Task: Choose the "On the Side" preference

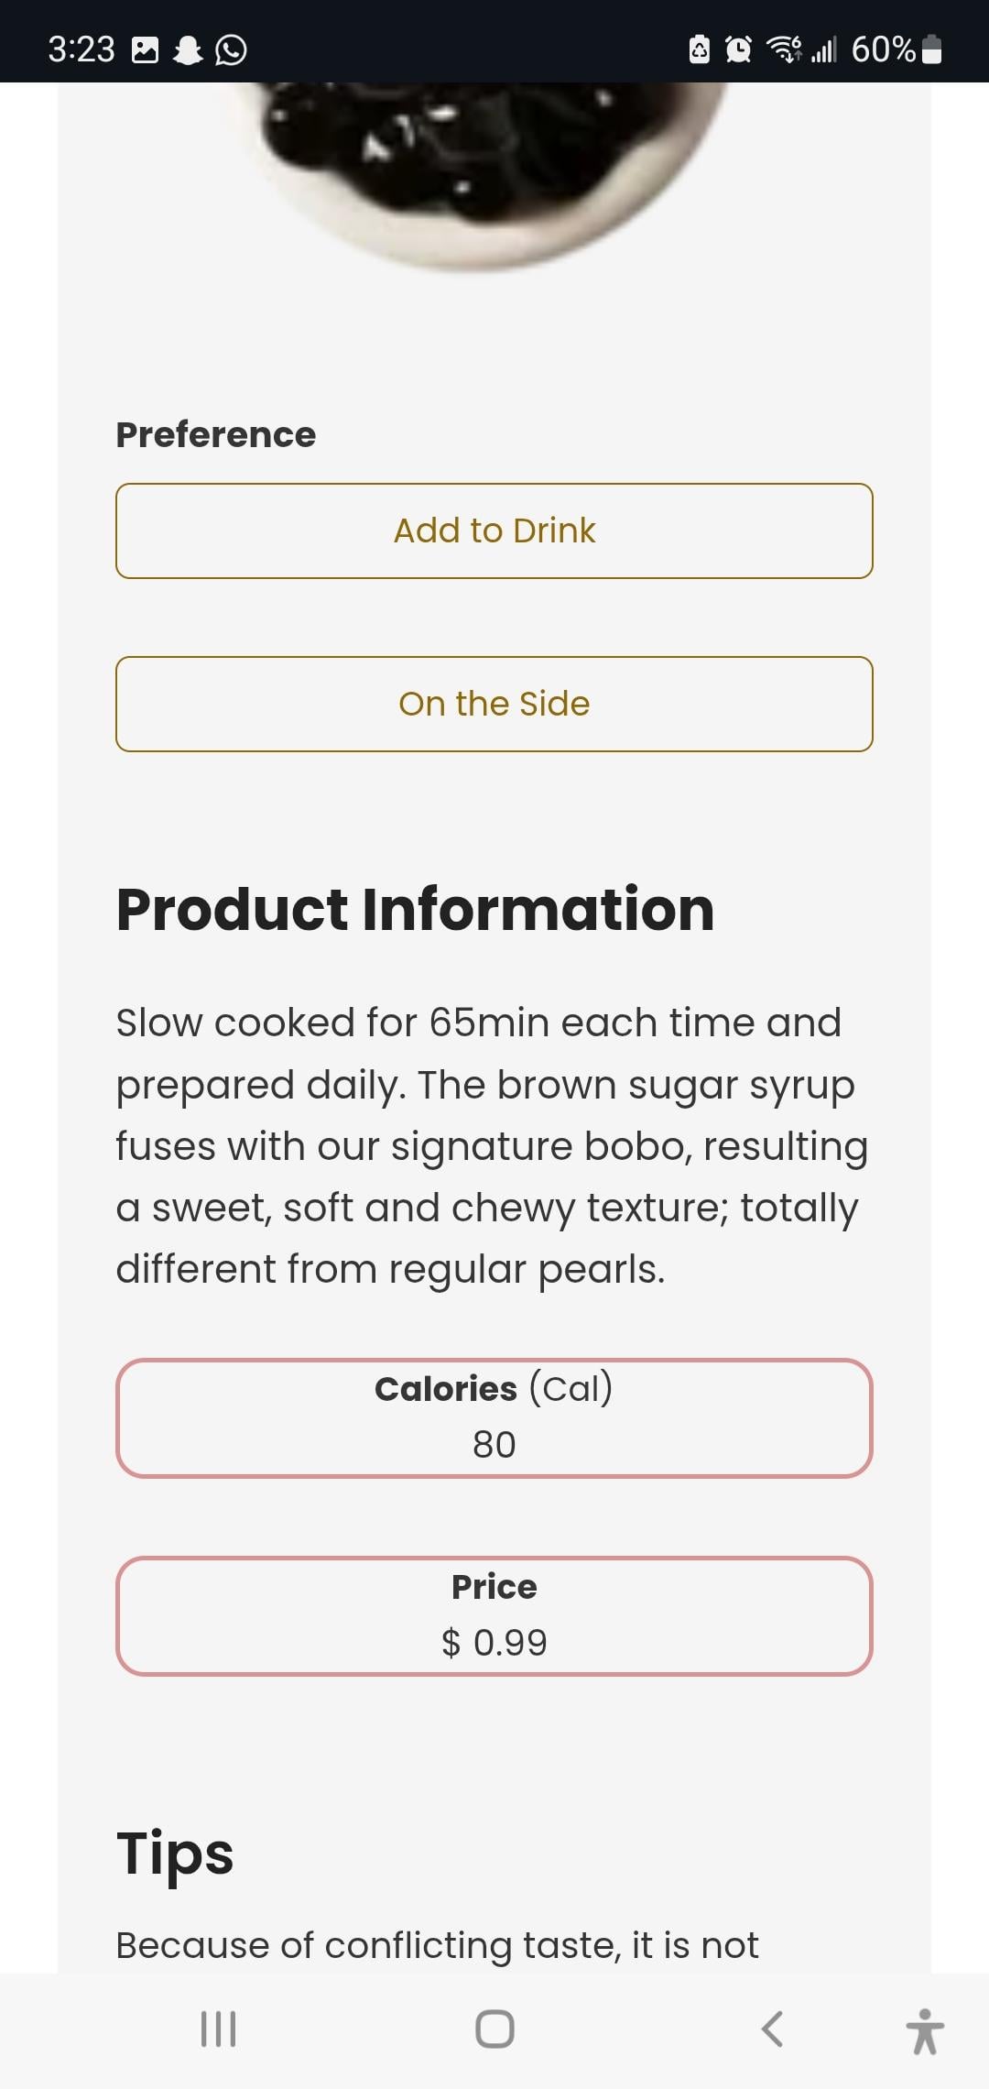Action: tap(494, 704)
